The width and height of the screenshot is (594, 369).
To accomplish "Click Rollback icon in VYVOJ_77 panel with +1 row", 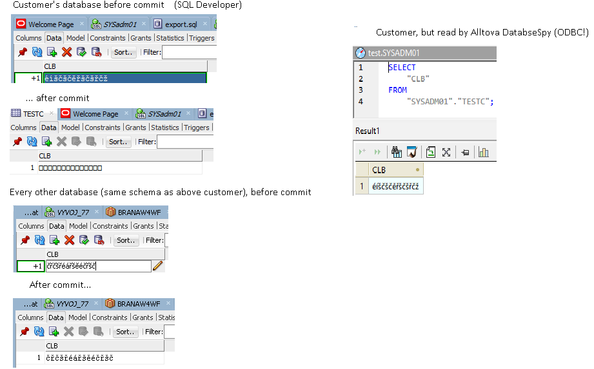I will [x=99, y=240].
